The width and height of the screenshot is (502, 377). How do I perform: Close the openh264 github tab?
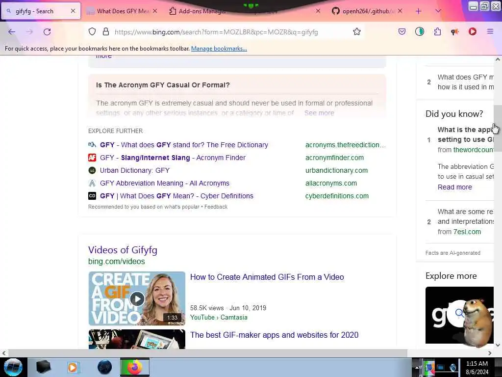[400, 11]
